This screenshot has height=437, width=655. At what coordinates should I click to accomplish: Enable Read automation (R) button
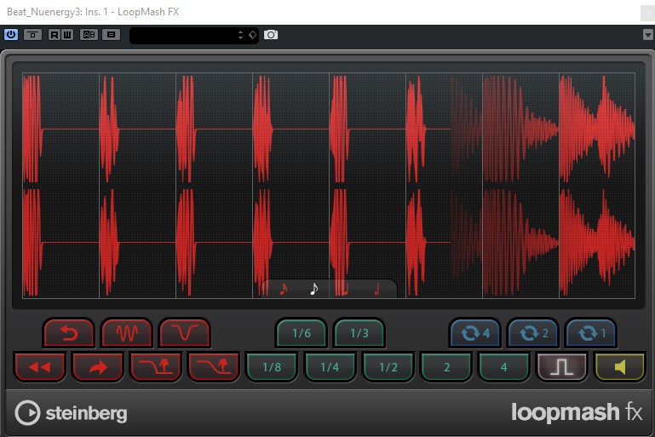point(54,35)
